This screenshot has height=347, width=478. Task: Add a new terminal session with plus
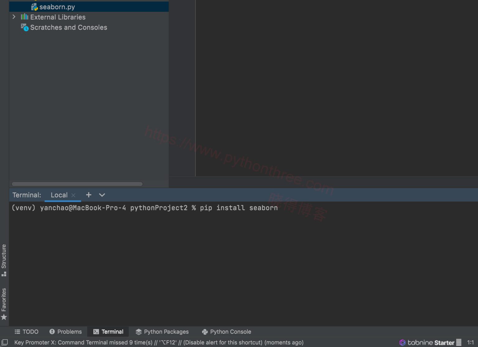89,195
